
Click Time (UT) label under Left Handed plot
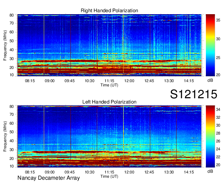(x=109, y=176)
